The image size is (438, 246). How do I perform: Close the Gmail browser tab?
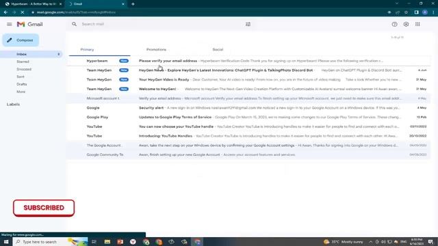123,4
